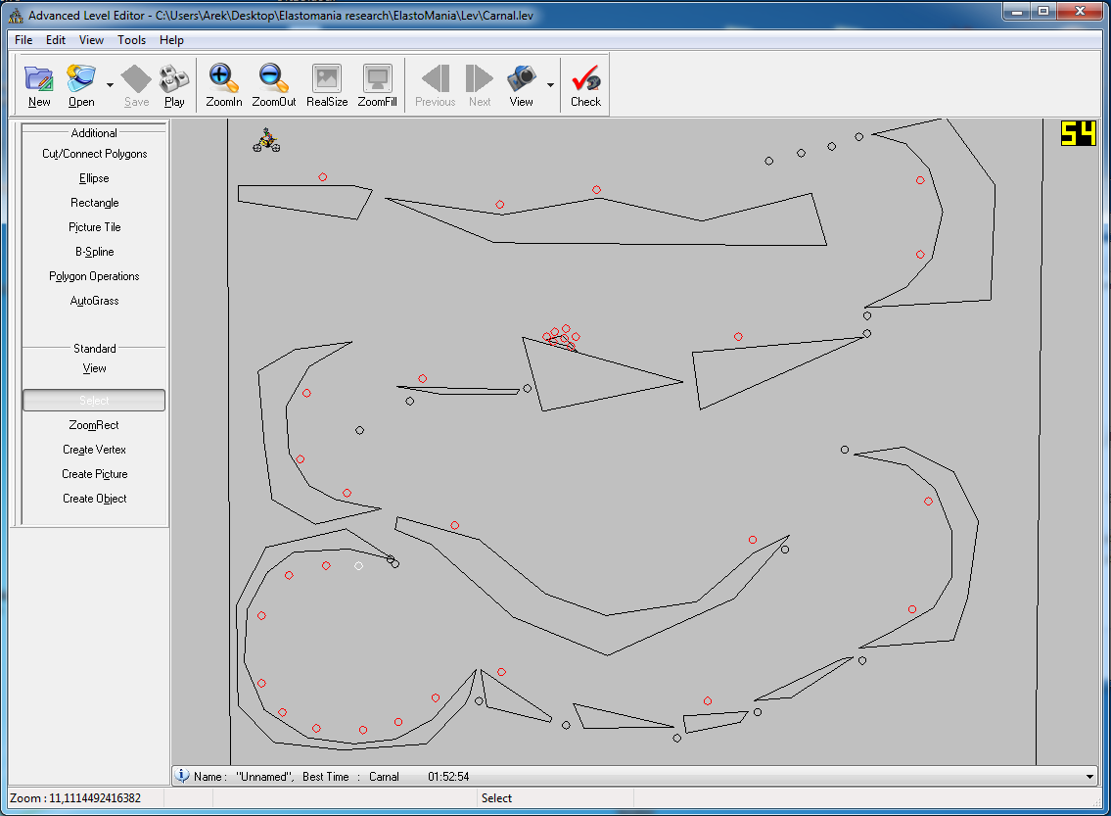The height and width of the screenshot is (816, 1111).
Task: Click the motorbike start object in canvas
Action: click(266, 141)
